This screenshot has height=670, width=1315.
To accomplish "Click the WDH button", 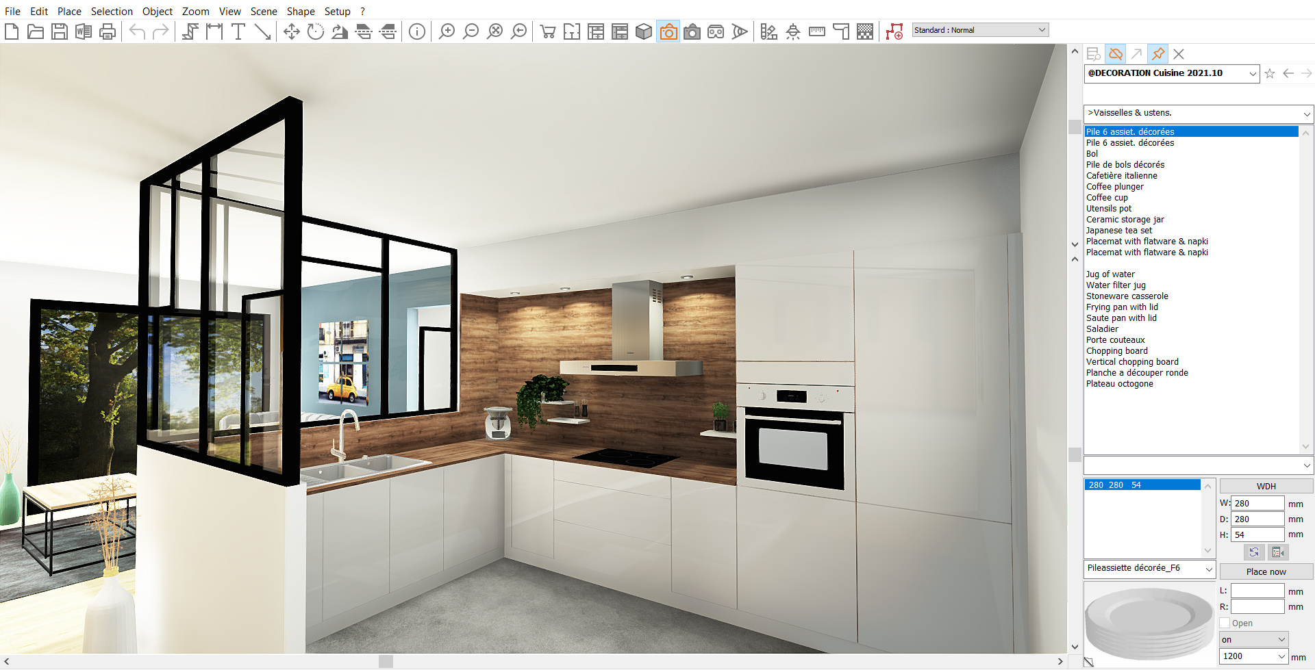I will click(x=1266, y=486).
